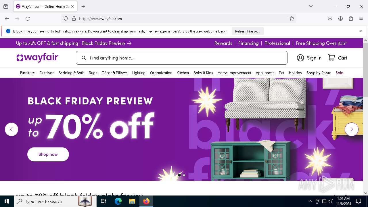The height and width of the screenshot is (207, 368).
Task: Open the Financing link
Action: (x=248, y=43)
